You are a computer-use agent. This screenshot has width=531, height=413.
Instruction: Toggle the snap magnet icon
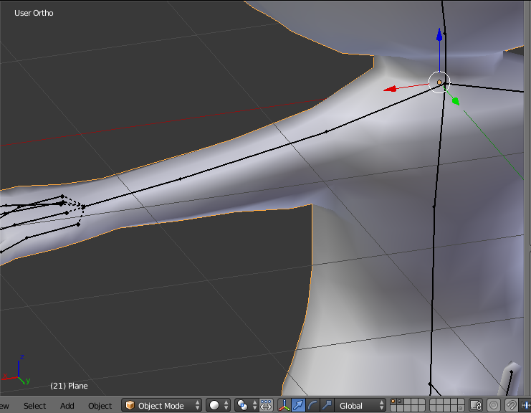tap(511, 405)
